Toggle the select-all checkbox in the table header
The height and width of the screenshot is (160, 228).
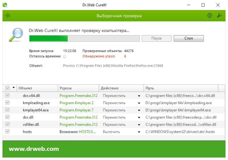[x=7, y=88]
